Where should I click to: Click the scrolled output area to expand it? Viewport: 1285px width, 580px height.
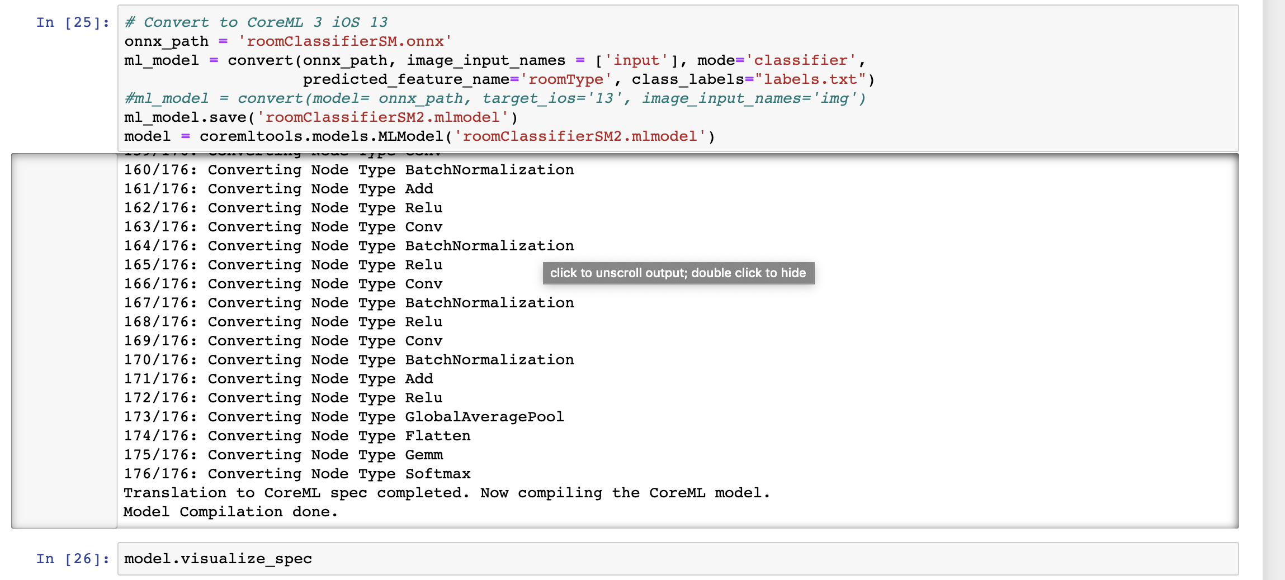678,273
